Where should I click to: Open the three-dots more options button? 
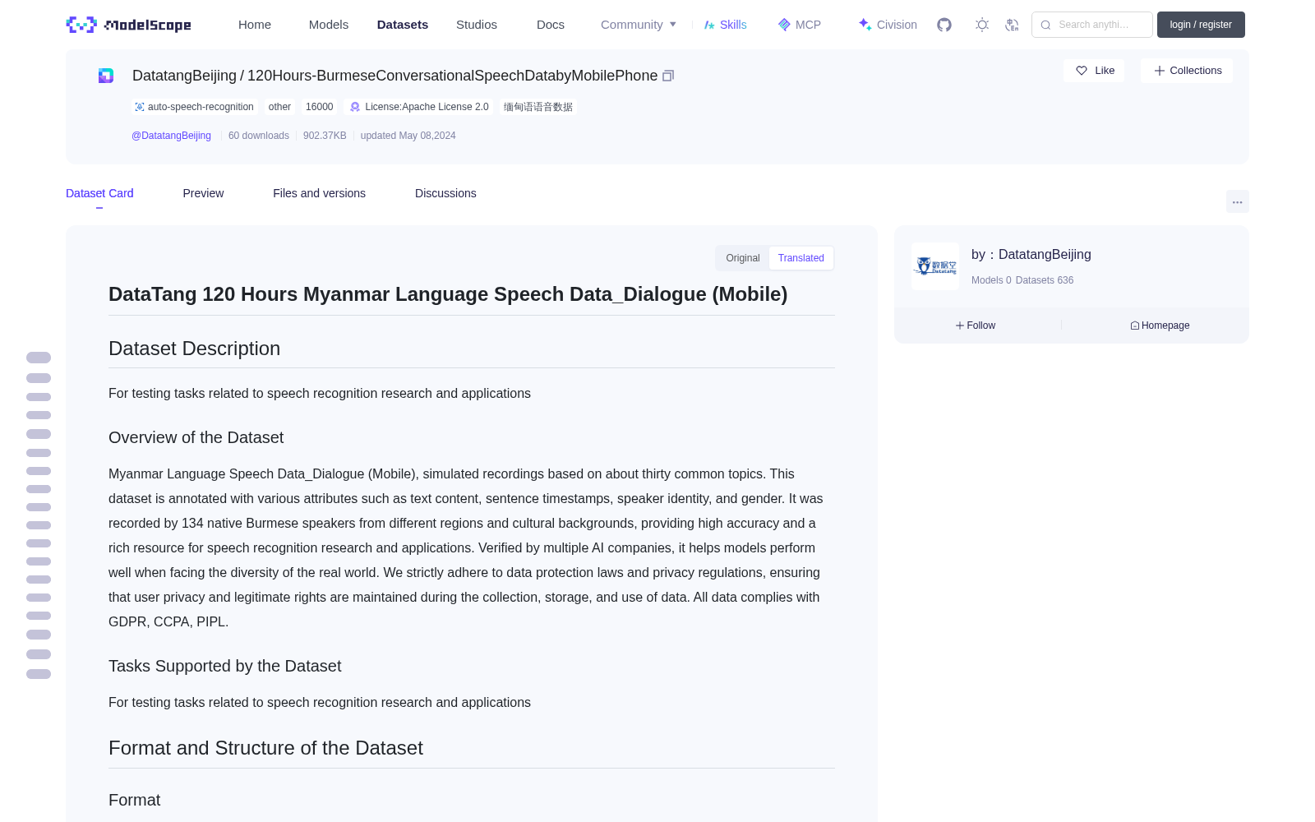tap(1237, 201)
